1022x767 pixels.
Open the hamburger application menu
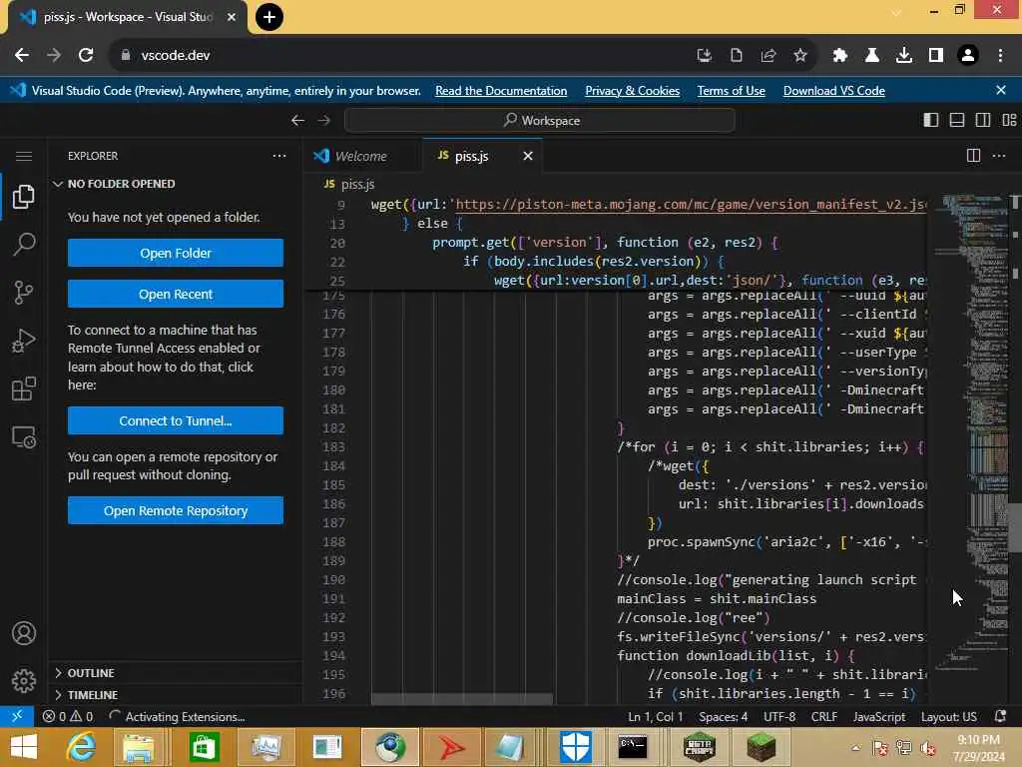[24, 156]
